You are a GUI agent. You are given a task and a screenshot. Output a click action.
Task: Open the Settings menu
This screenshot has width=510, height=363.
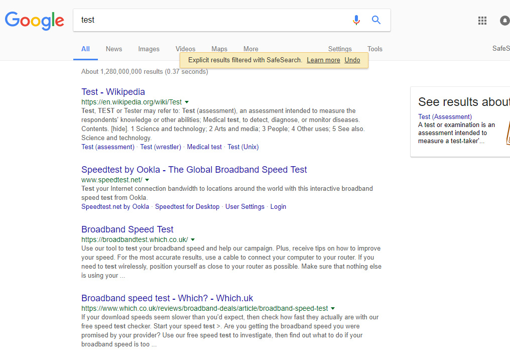(340, 49)
